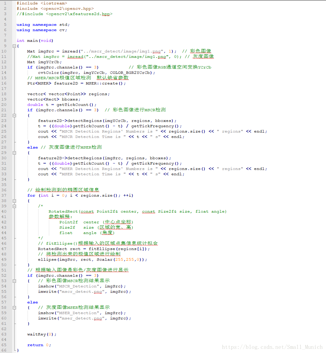
Task: Click 'Size2f size' comment entry
Action: 96,228
